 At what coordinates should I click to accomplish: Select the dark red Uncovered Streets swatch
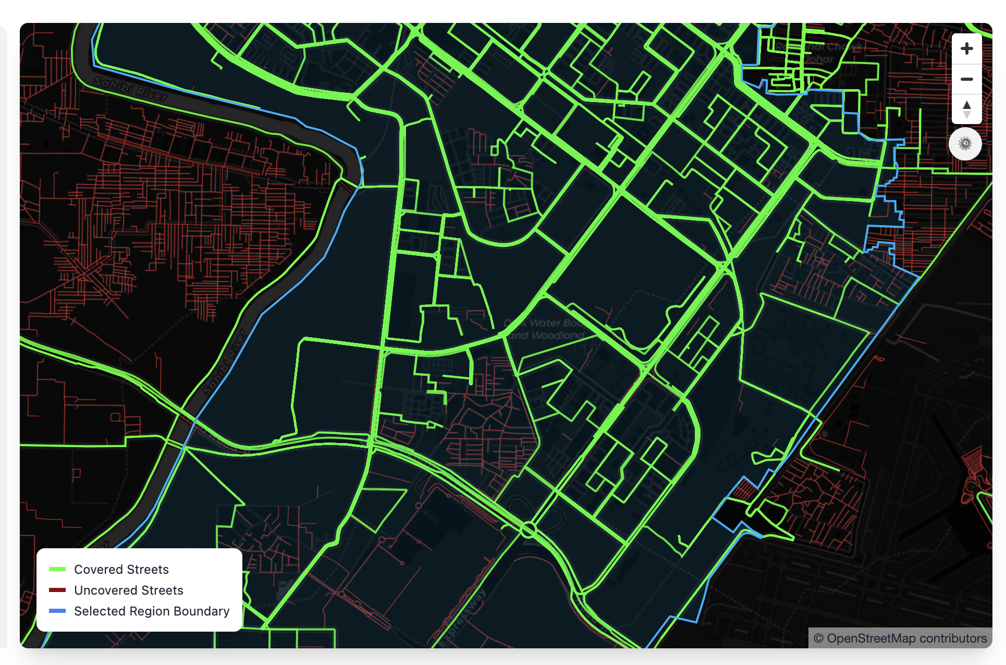[x=57, y=590]
